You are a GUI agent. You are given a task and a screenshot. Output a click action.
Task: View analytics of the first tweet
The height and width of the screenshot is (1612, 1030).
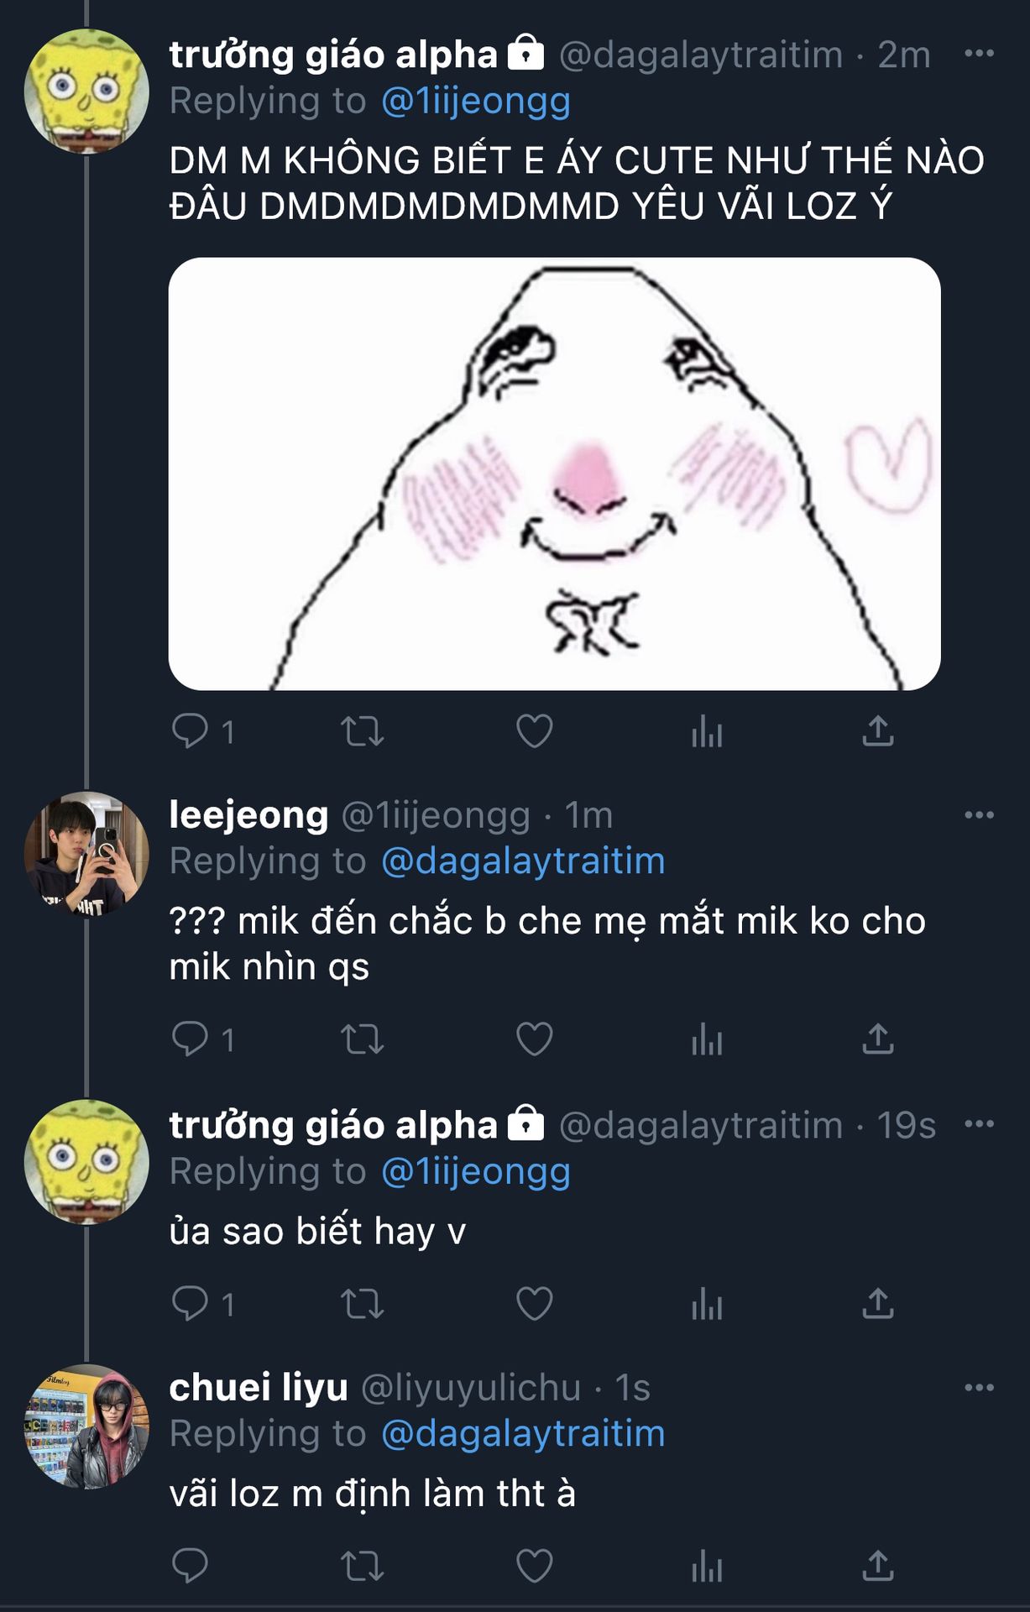pyautogui.click(x=706, y=733)
